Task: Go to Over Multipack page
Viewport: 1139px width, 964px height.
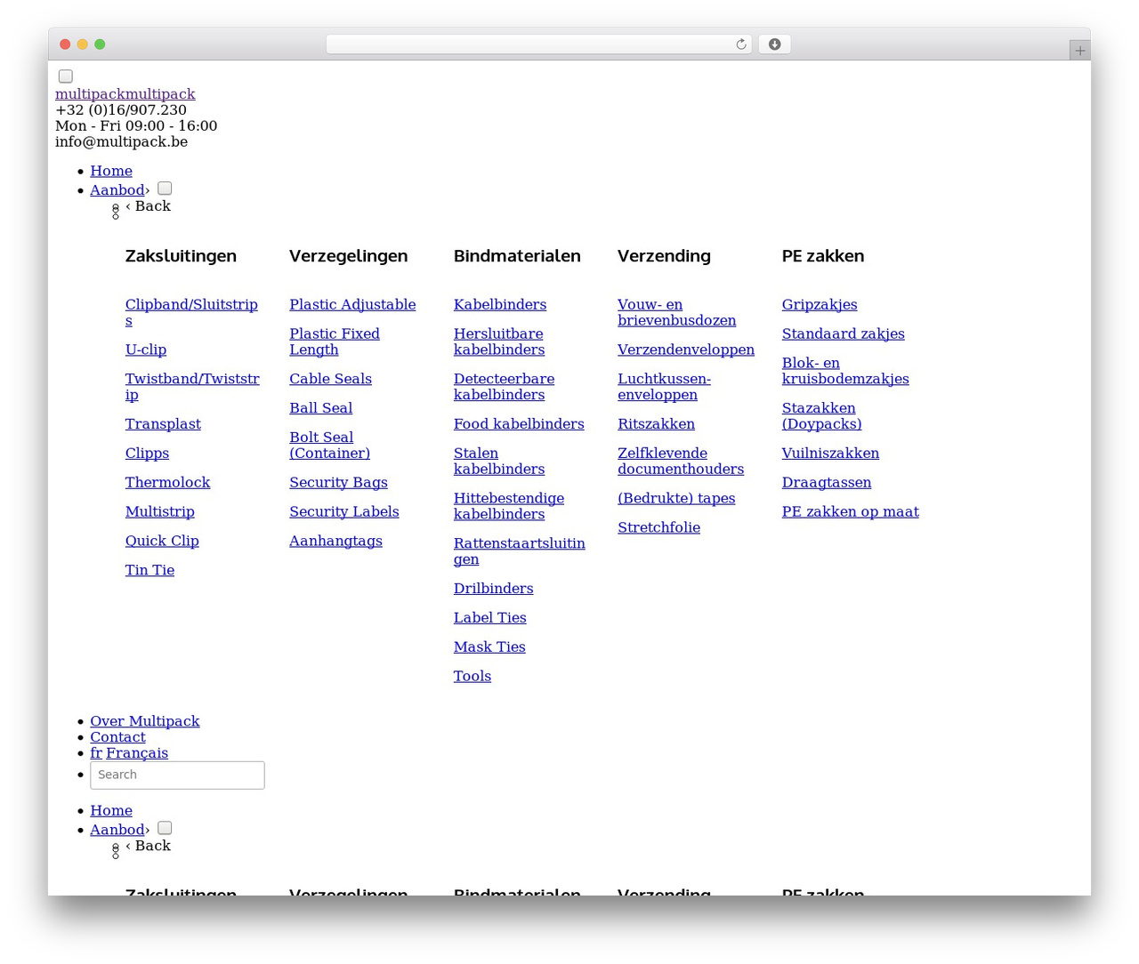Action: [x=145, y=721]
